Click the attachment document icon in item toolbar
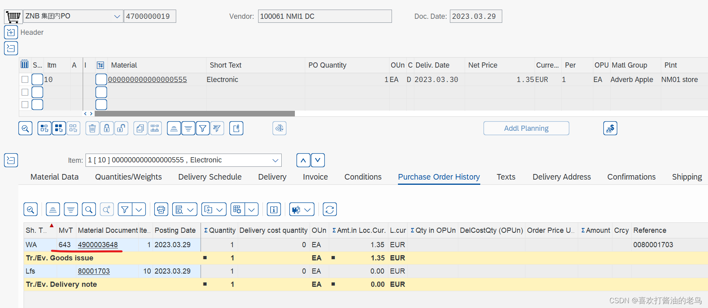Viewport: 708px width, 308px height. click(x=236, y=128)
